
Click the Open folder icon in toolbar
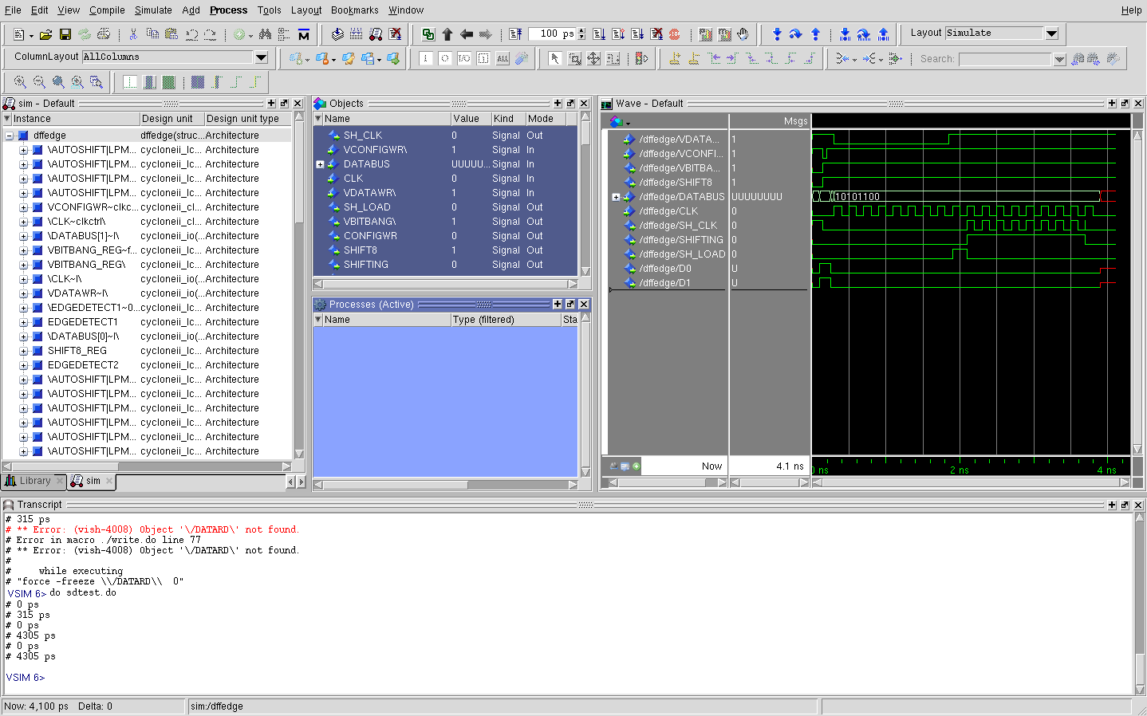(x=46, y=34)
